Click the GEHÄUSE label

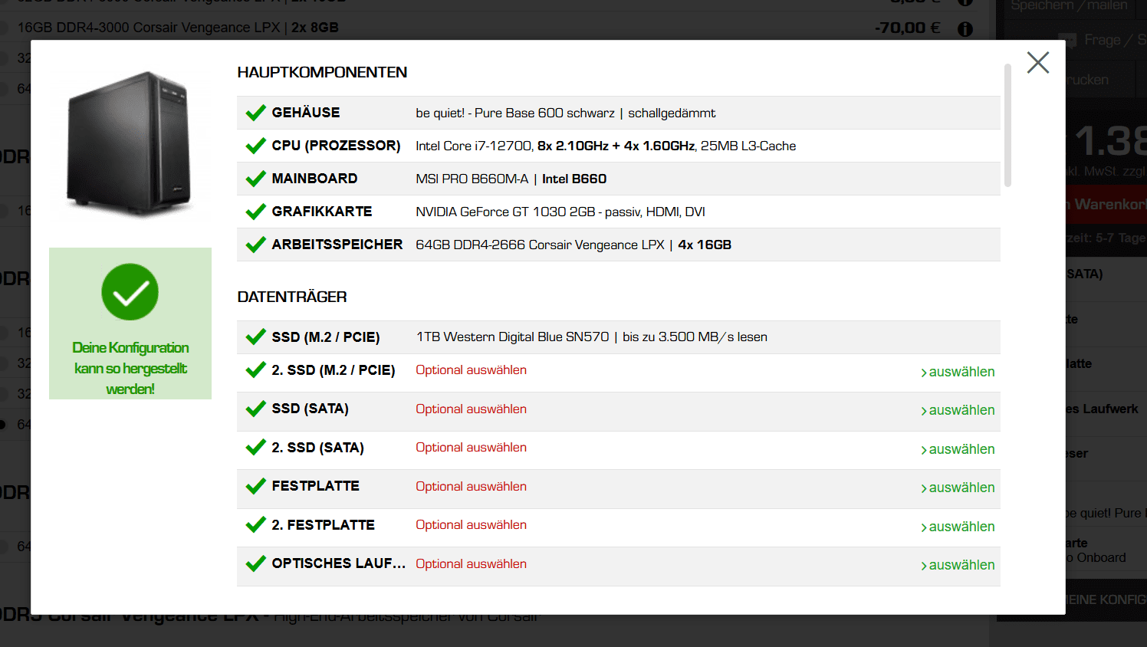pos(306,113)
